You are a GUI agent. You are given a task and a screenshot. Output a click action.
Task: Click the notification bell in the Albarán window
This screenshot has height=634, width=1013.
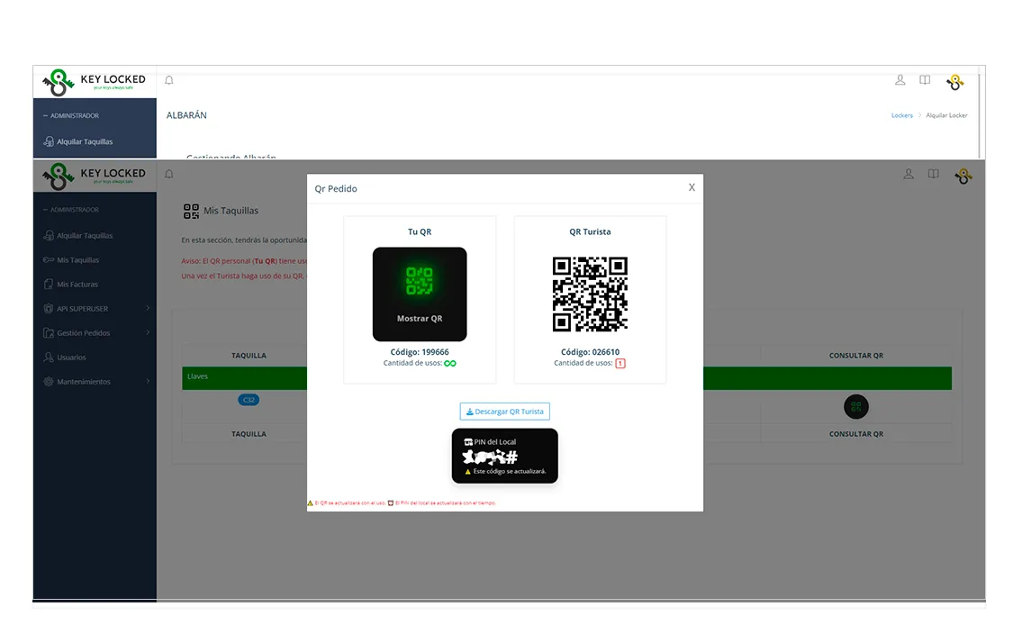[169, 80]
